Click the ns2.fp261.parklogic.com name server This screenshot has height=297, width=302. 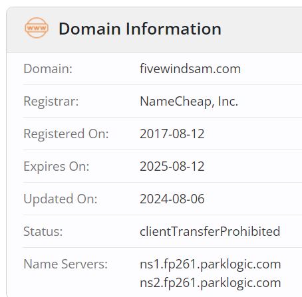[210, 283]
